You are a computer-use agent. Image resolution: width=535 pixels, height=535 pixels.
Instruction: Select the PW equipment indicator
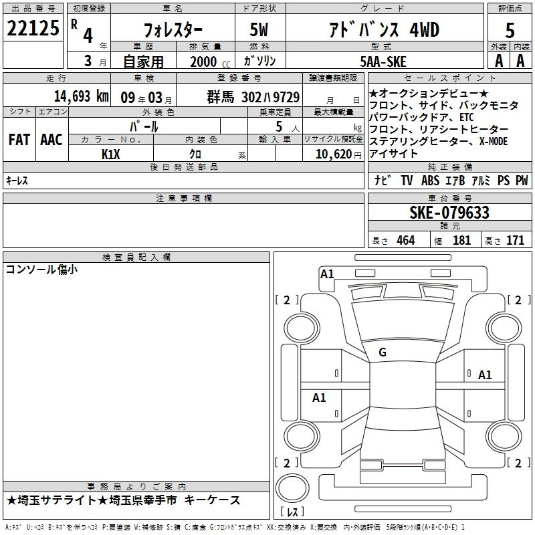[x=522, y=181]
